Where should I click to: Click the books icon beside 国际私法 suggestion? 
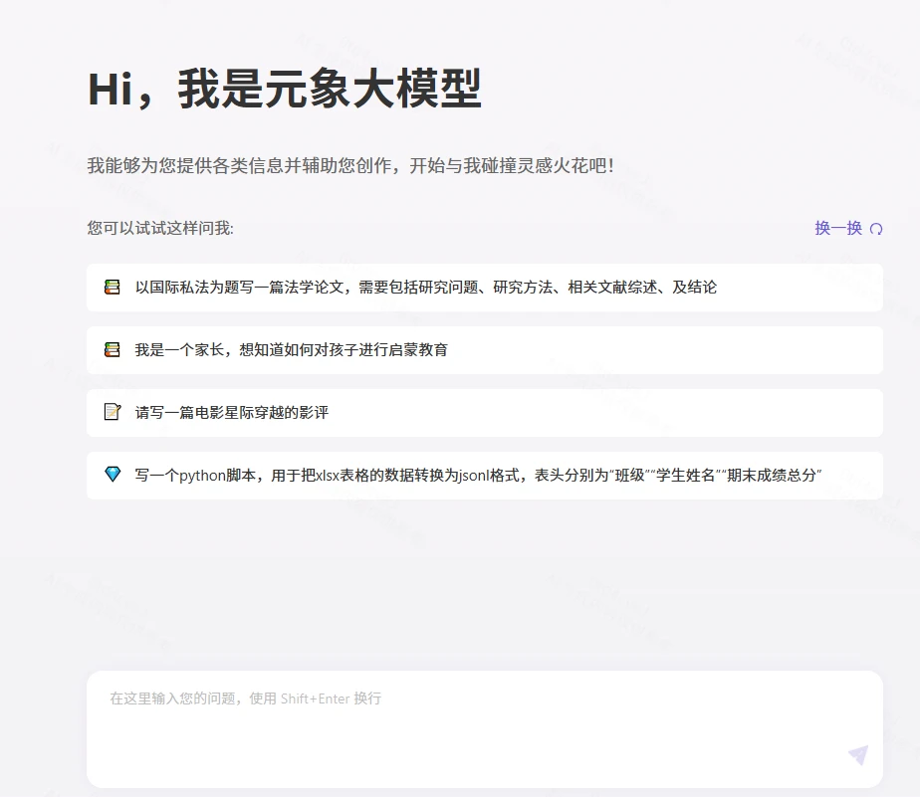(x=113, y=287)
